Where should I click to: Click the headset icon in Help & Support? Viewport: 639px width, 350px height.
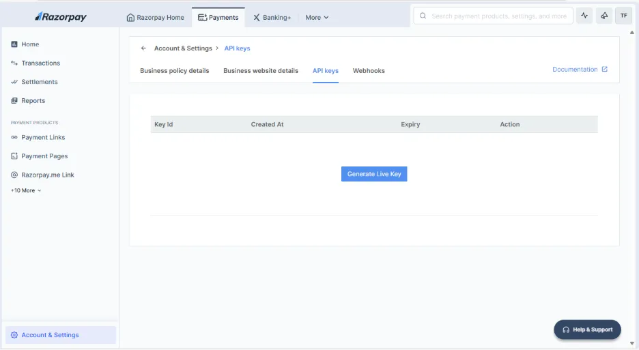(566, 330)
